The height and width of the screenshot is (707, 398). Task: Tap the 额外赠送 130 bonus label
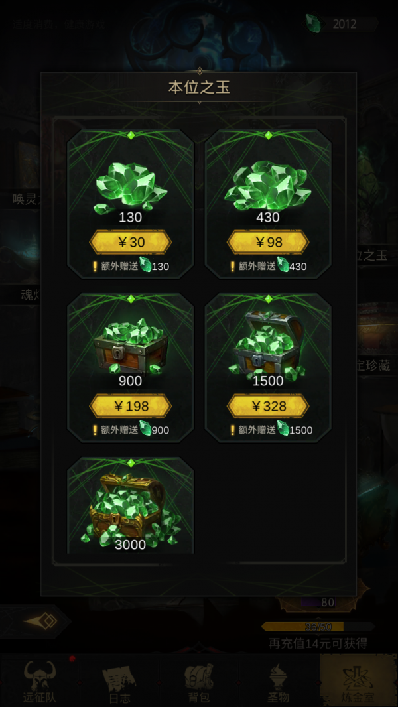(130, 265)
